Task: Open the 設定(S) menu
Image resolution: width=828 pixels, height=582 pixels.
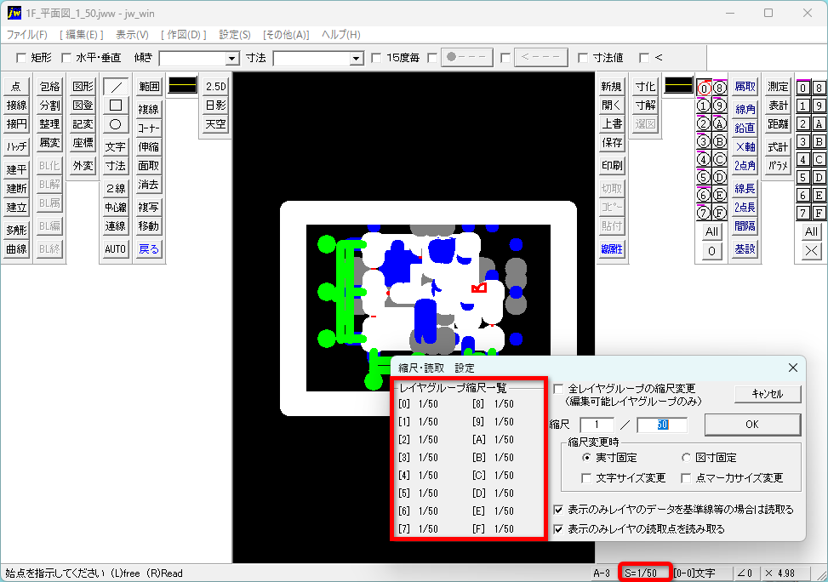Action: pos(235,35)
